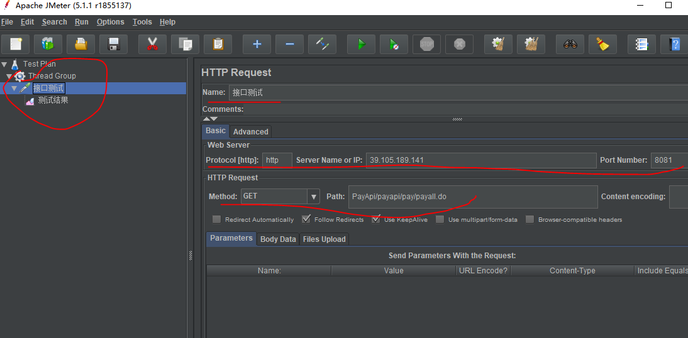Toggle Follow Redirects checkbox
Screen dimensions: 688x338
[x=306, y=219]
